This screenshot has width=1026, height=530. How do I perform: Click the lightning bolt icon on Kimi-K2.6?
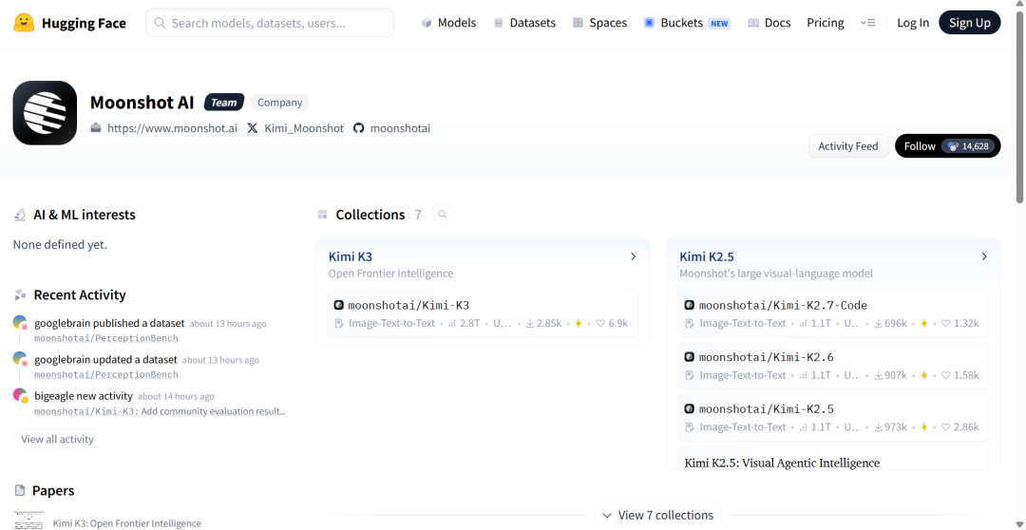tap(924, 375)
